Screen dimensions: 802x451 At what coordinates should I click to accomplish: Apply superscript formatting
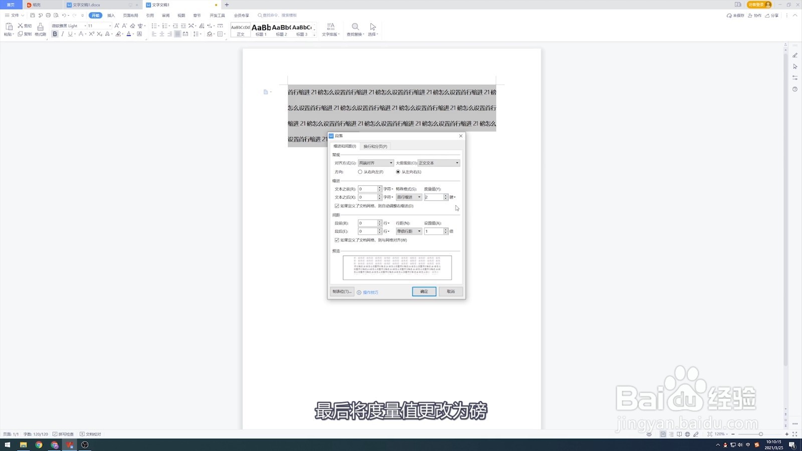pos(92,34)
